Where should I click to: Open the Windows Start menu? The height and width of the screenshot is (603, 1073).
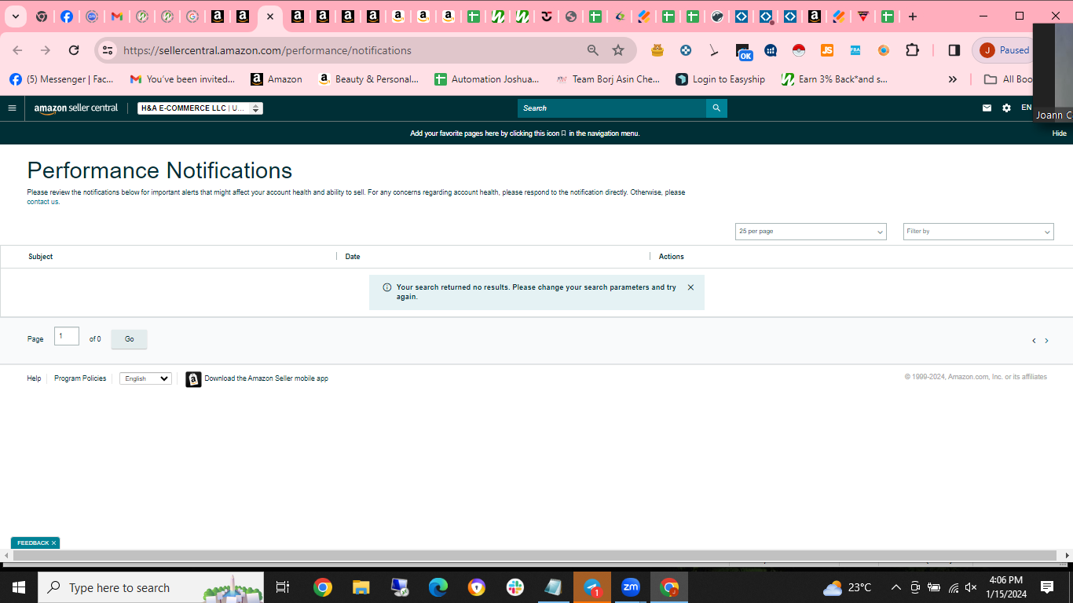pyautogui.click(x=19, y=587)
